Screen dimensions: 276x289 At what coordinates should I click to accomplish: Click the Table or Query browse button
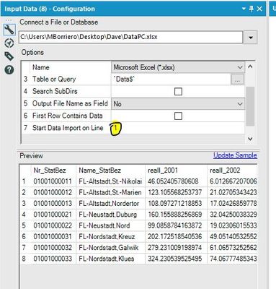pos(237,79)
